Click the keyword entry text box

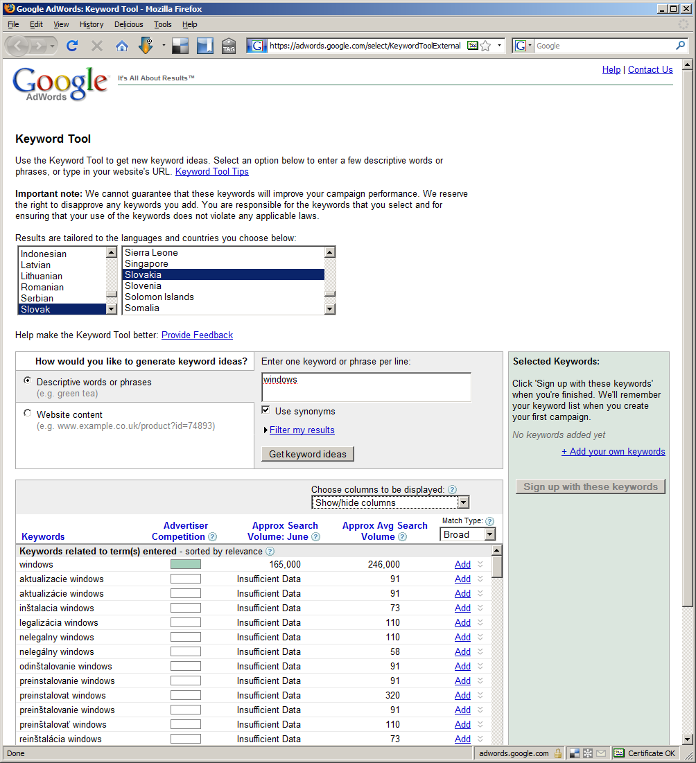click(x=366, y=387)
